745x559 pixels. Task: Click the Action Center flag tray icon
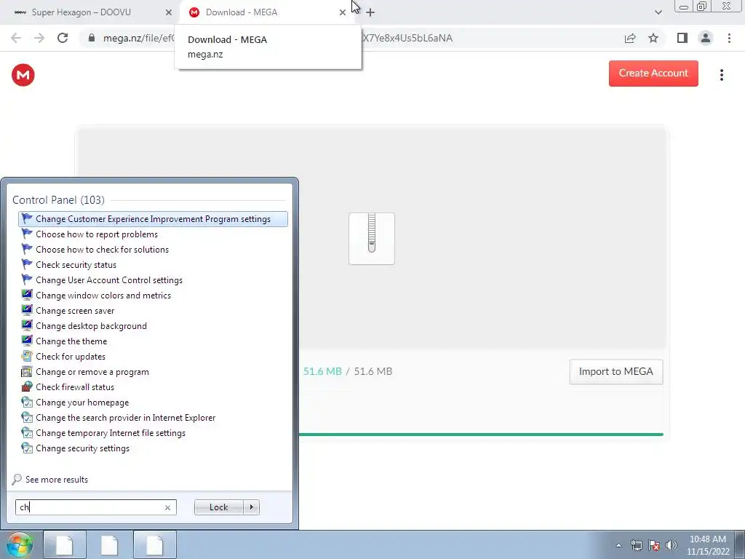[654, 545]
